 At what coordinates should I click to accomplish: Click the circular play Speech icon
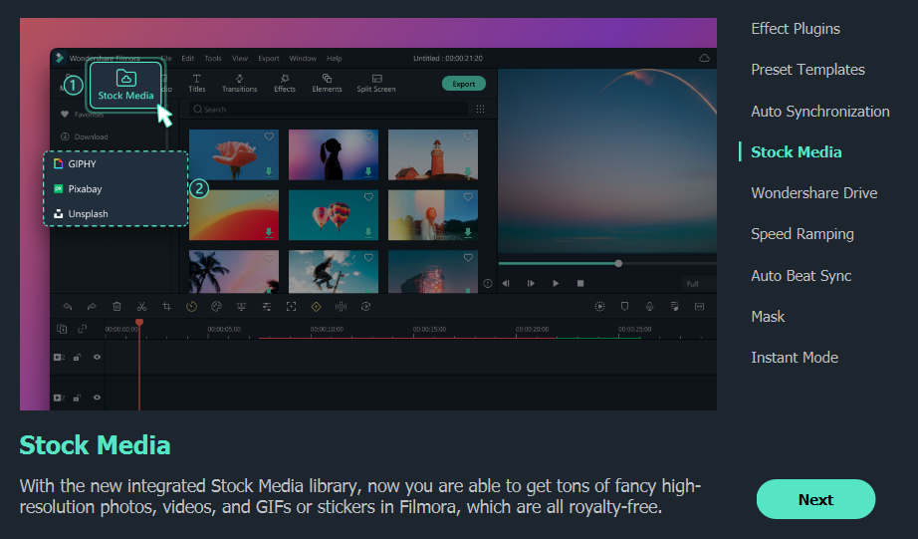pyautogui.click(x=366, y=307)
